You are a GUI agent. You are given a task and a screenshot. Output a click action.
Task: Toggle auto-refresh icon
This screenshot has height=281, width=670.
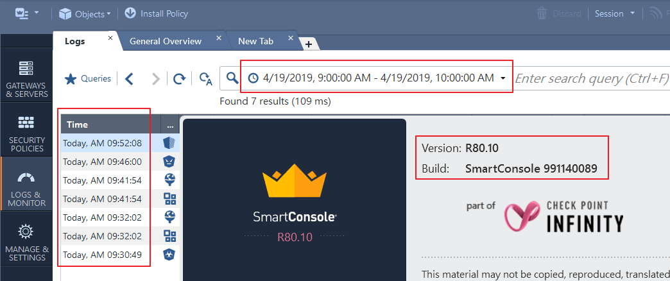pos(206,78)
